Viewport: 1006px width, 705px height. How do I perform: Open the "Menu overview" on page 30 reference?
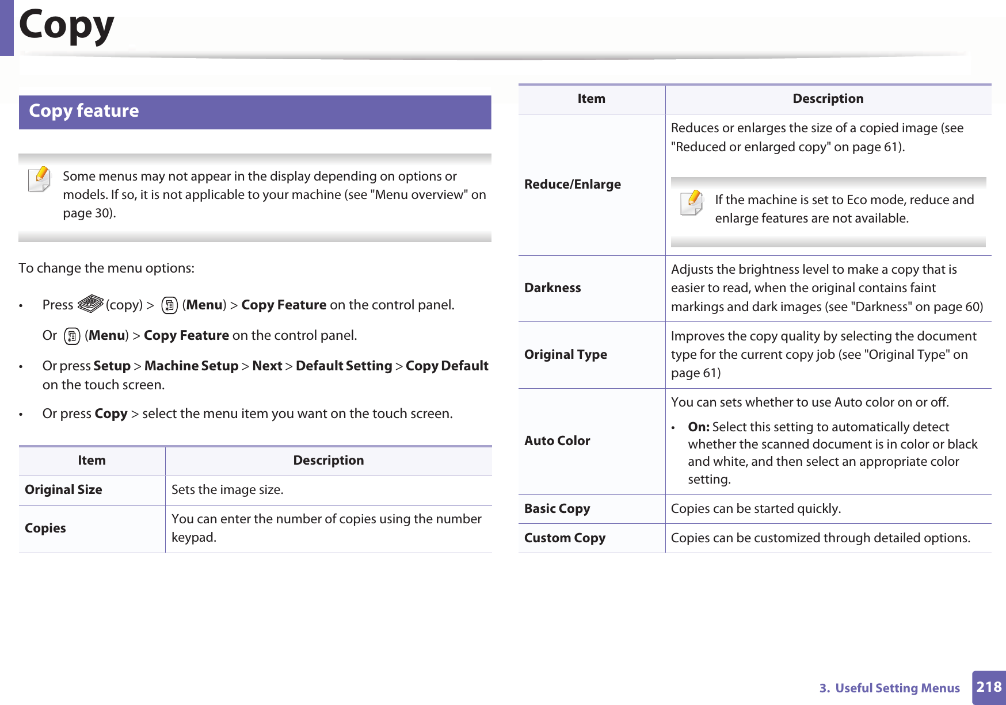click(275, 204)
